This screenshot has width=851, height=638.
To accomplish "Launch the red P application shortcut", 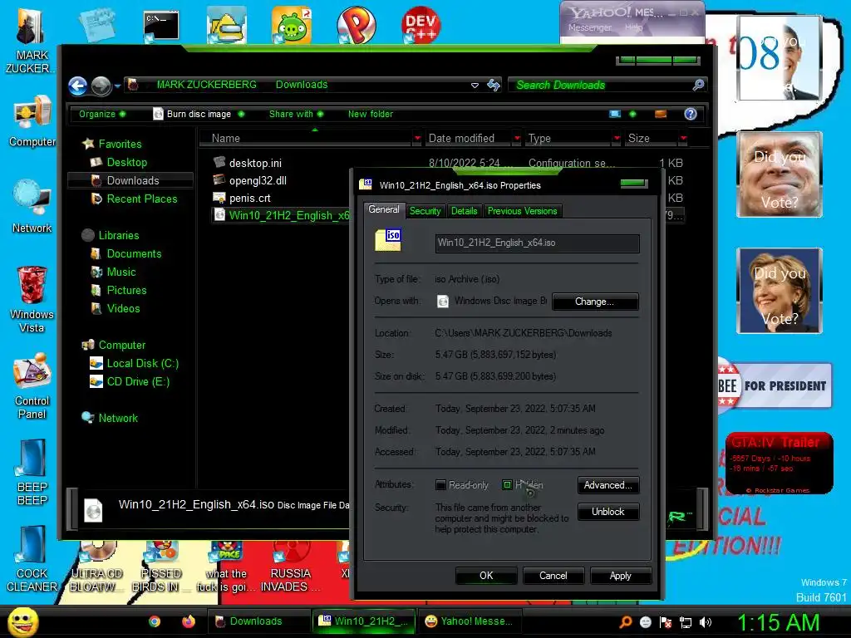I will pos(356,25).
